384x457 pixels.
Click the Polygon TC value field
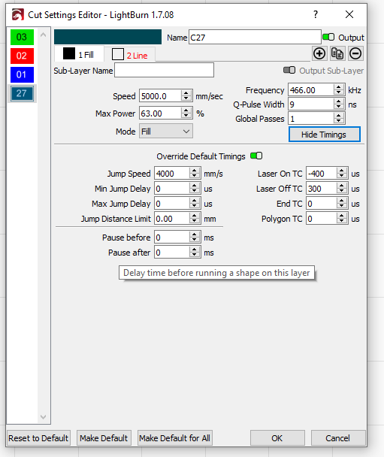coord(322,219)
